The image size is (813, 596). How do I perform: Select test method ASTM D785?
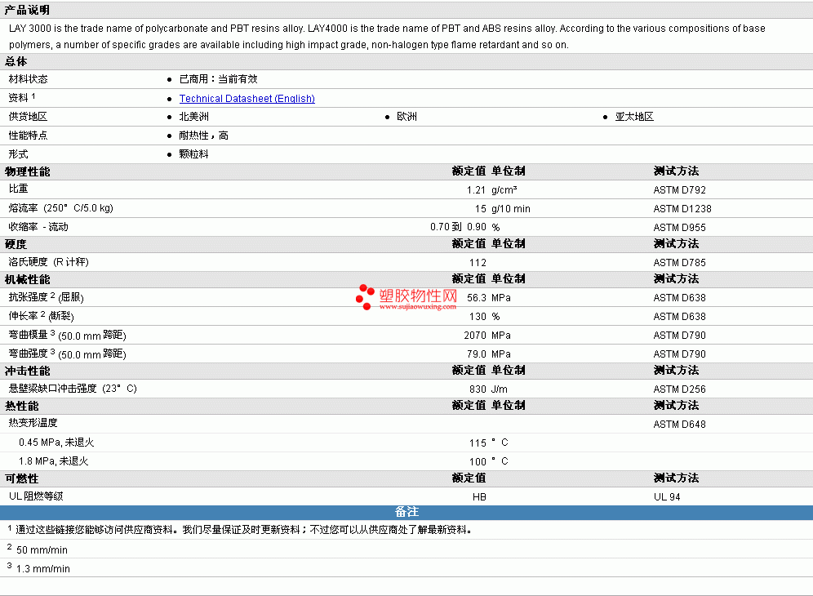[680, 262]
